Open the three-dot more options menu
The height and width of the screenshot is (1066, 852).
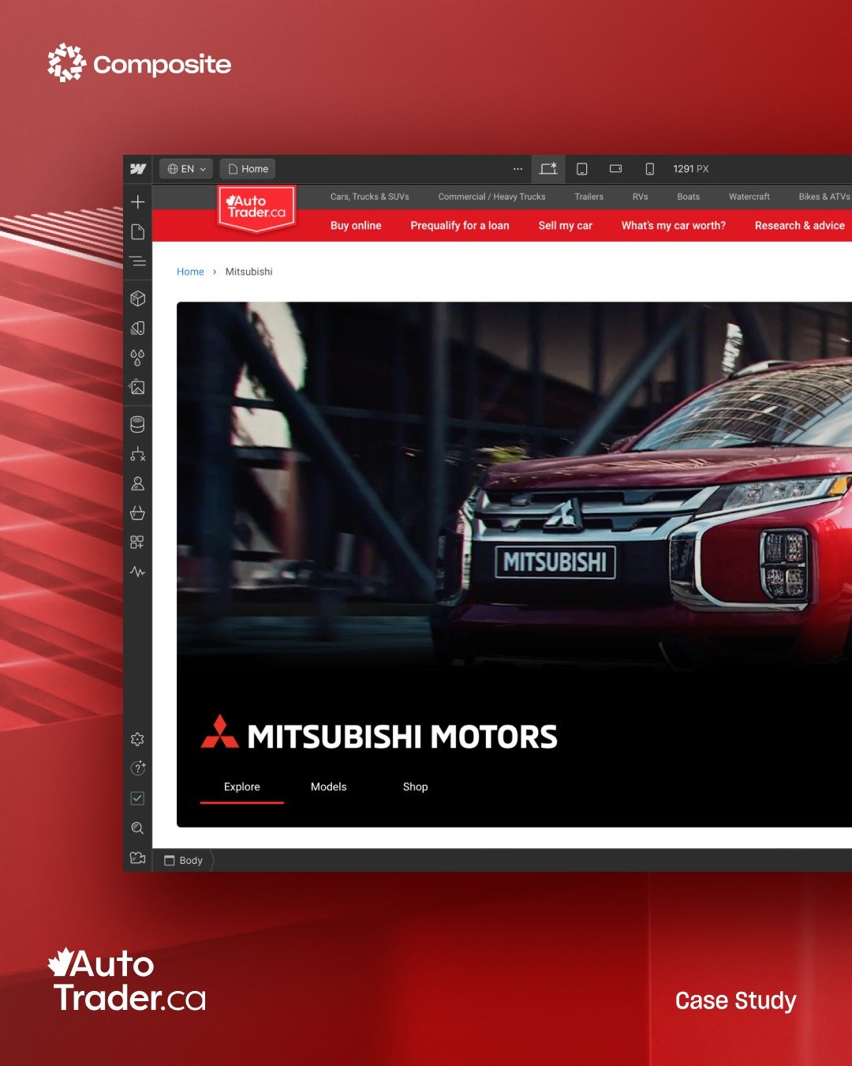[518, 169]
